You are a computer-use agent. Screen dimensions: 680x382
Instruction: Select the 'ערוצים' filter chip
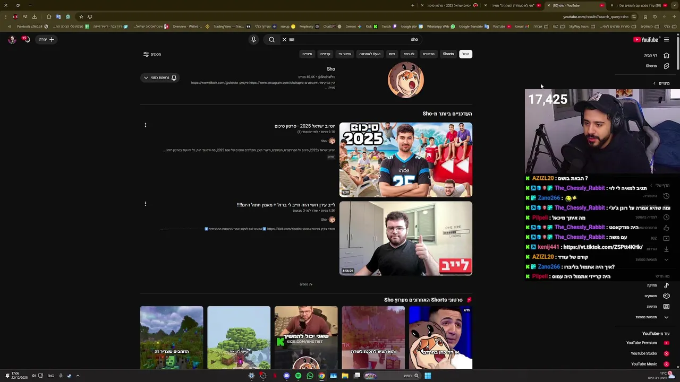click(x=325, y=54)
